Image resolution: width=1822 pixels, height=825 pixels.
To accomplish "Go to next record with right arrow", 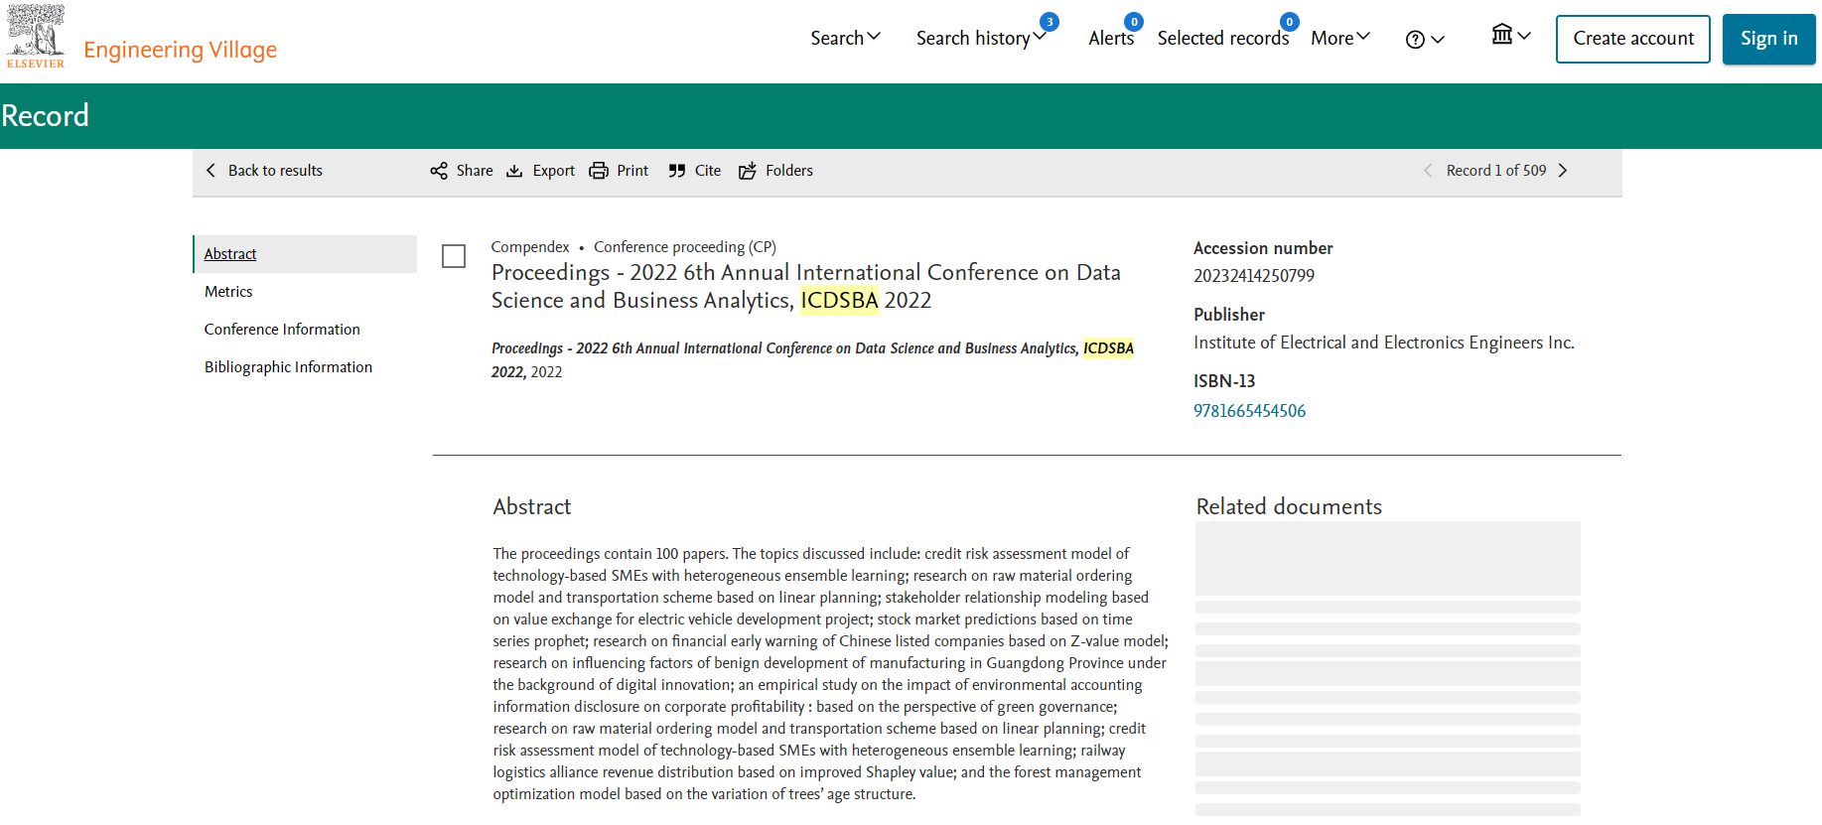I will click(x=1563, y=171).
